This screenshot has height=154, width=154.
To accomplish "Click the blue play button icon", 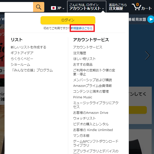I will [x=151, y=19].
